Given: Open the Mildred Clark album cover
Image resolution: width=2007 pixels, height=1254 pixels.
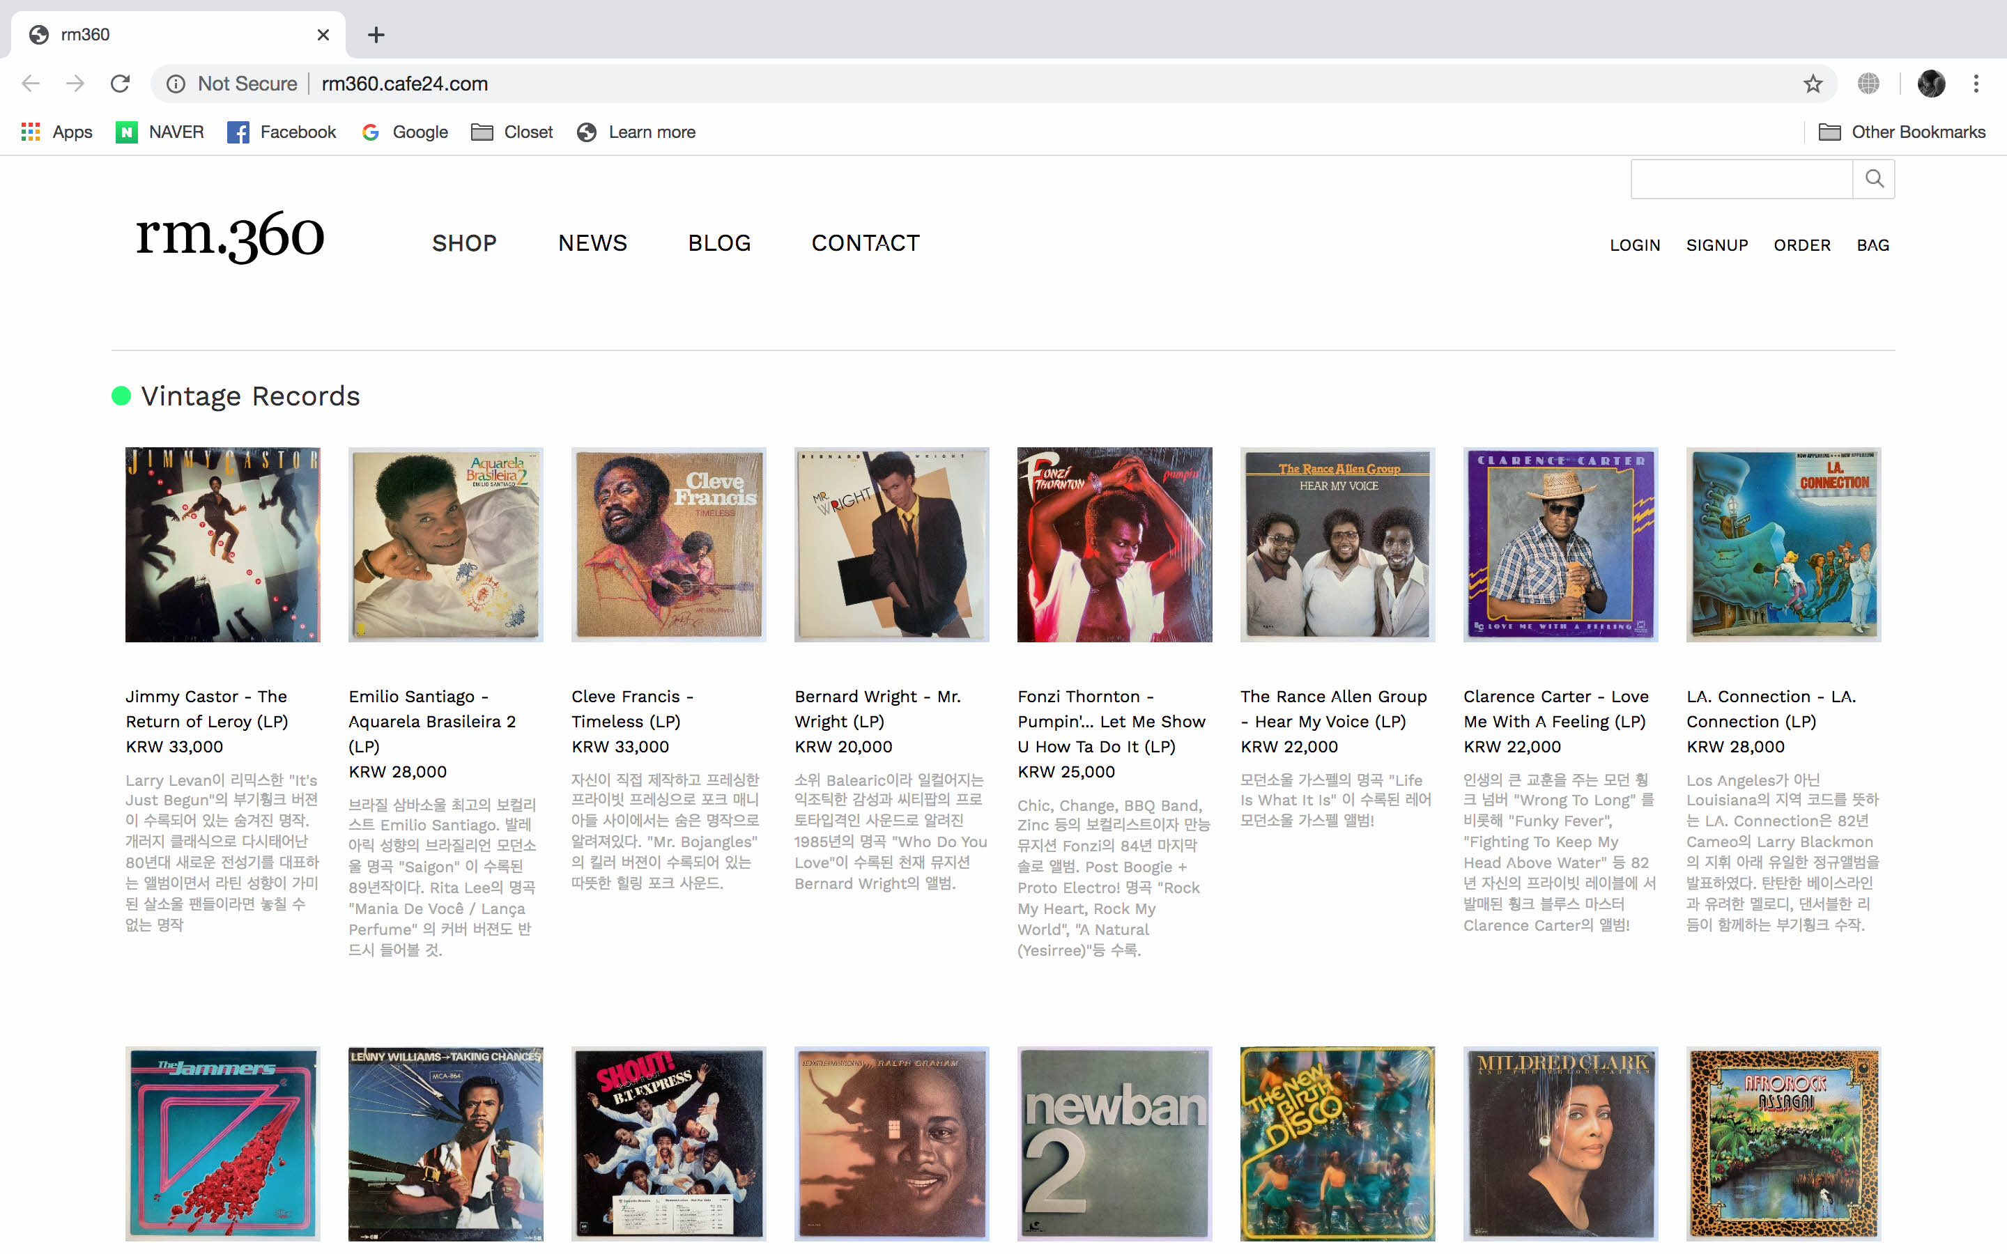Looking at the screenshot, I should pos(1561,1144).
